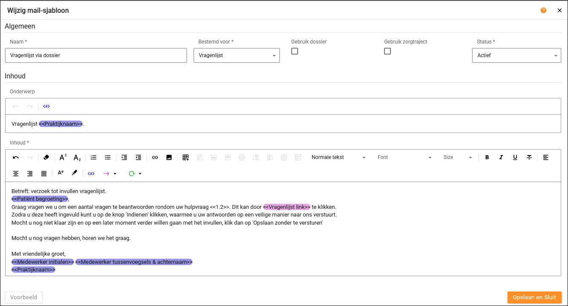Toggle bold formatting

487,158
